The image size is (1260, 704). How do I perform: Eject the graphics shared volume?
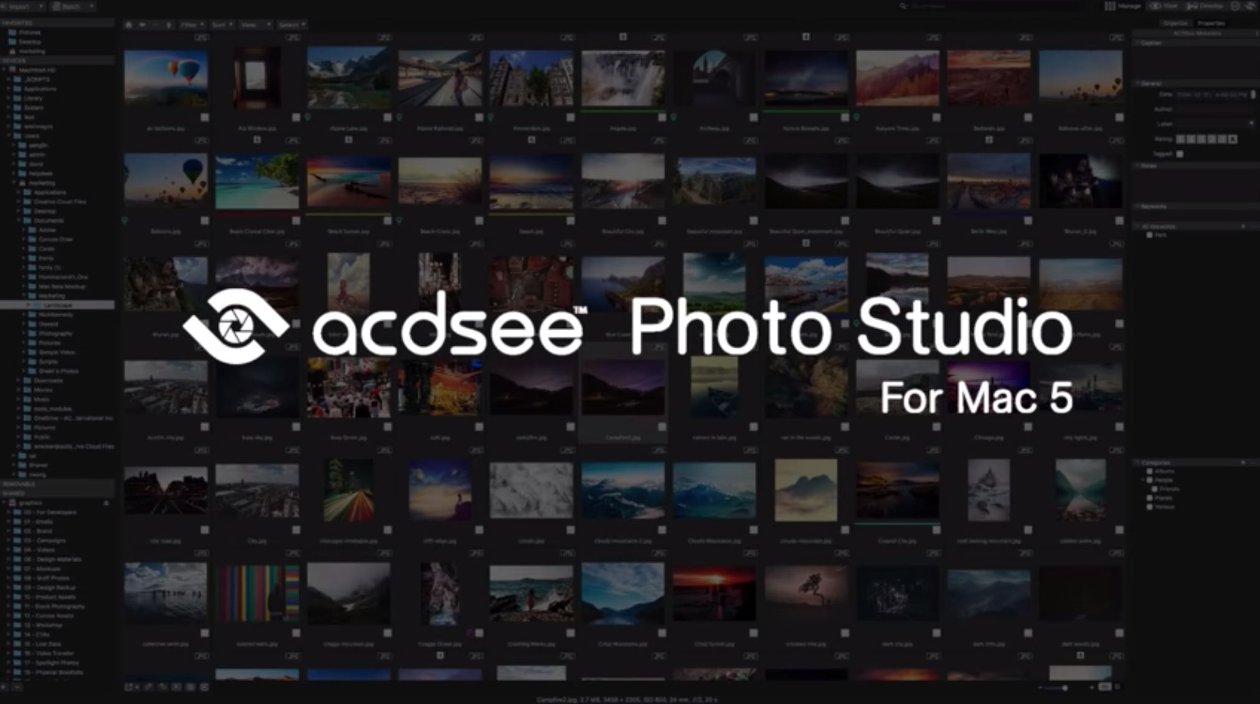coord(106,503)
